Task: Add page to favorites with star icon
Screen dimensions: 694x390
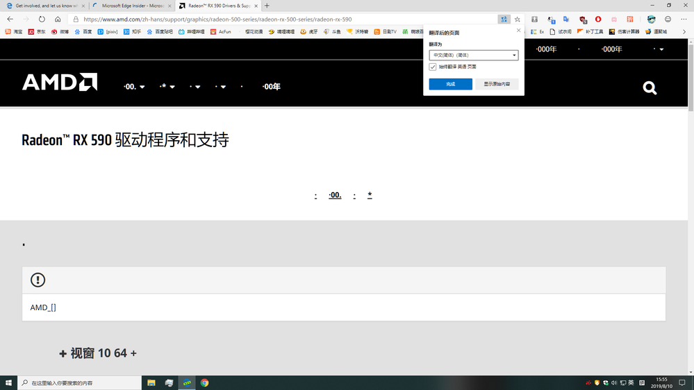Action: tap(517, 19)
